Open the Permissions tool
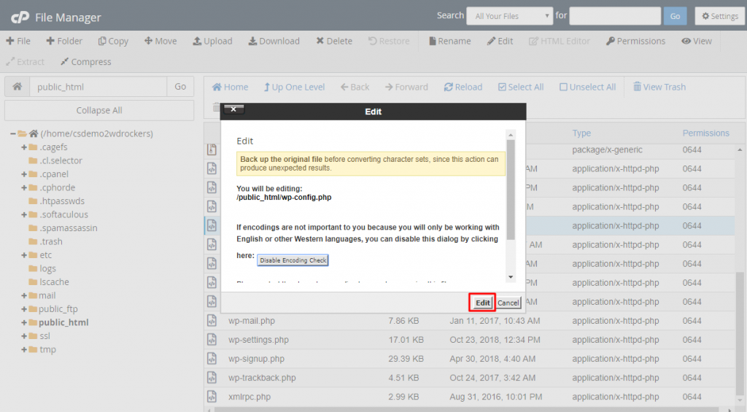 pos(635,41)
